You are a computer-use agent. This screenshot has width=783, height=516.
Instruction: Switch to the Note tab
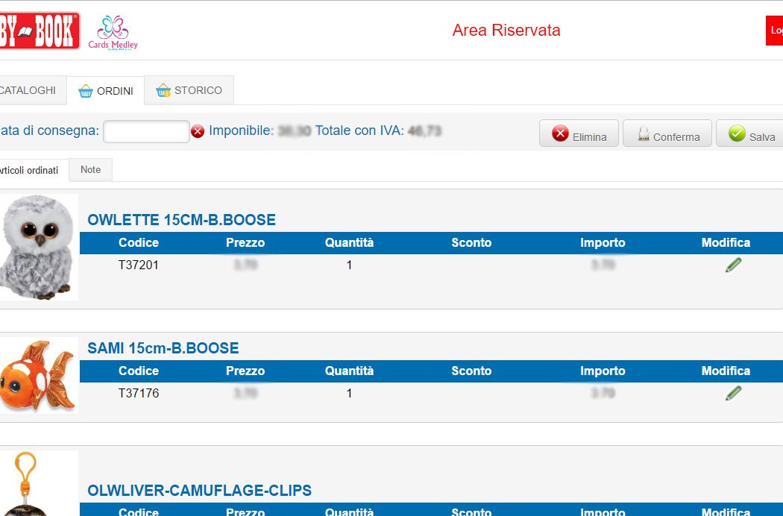click(90, 170)
